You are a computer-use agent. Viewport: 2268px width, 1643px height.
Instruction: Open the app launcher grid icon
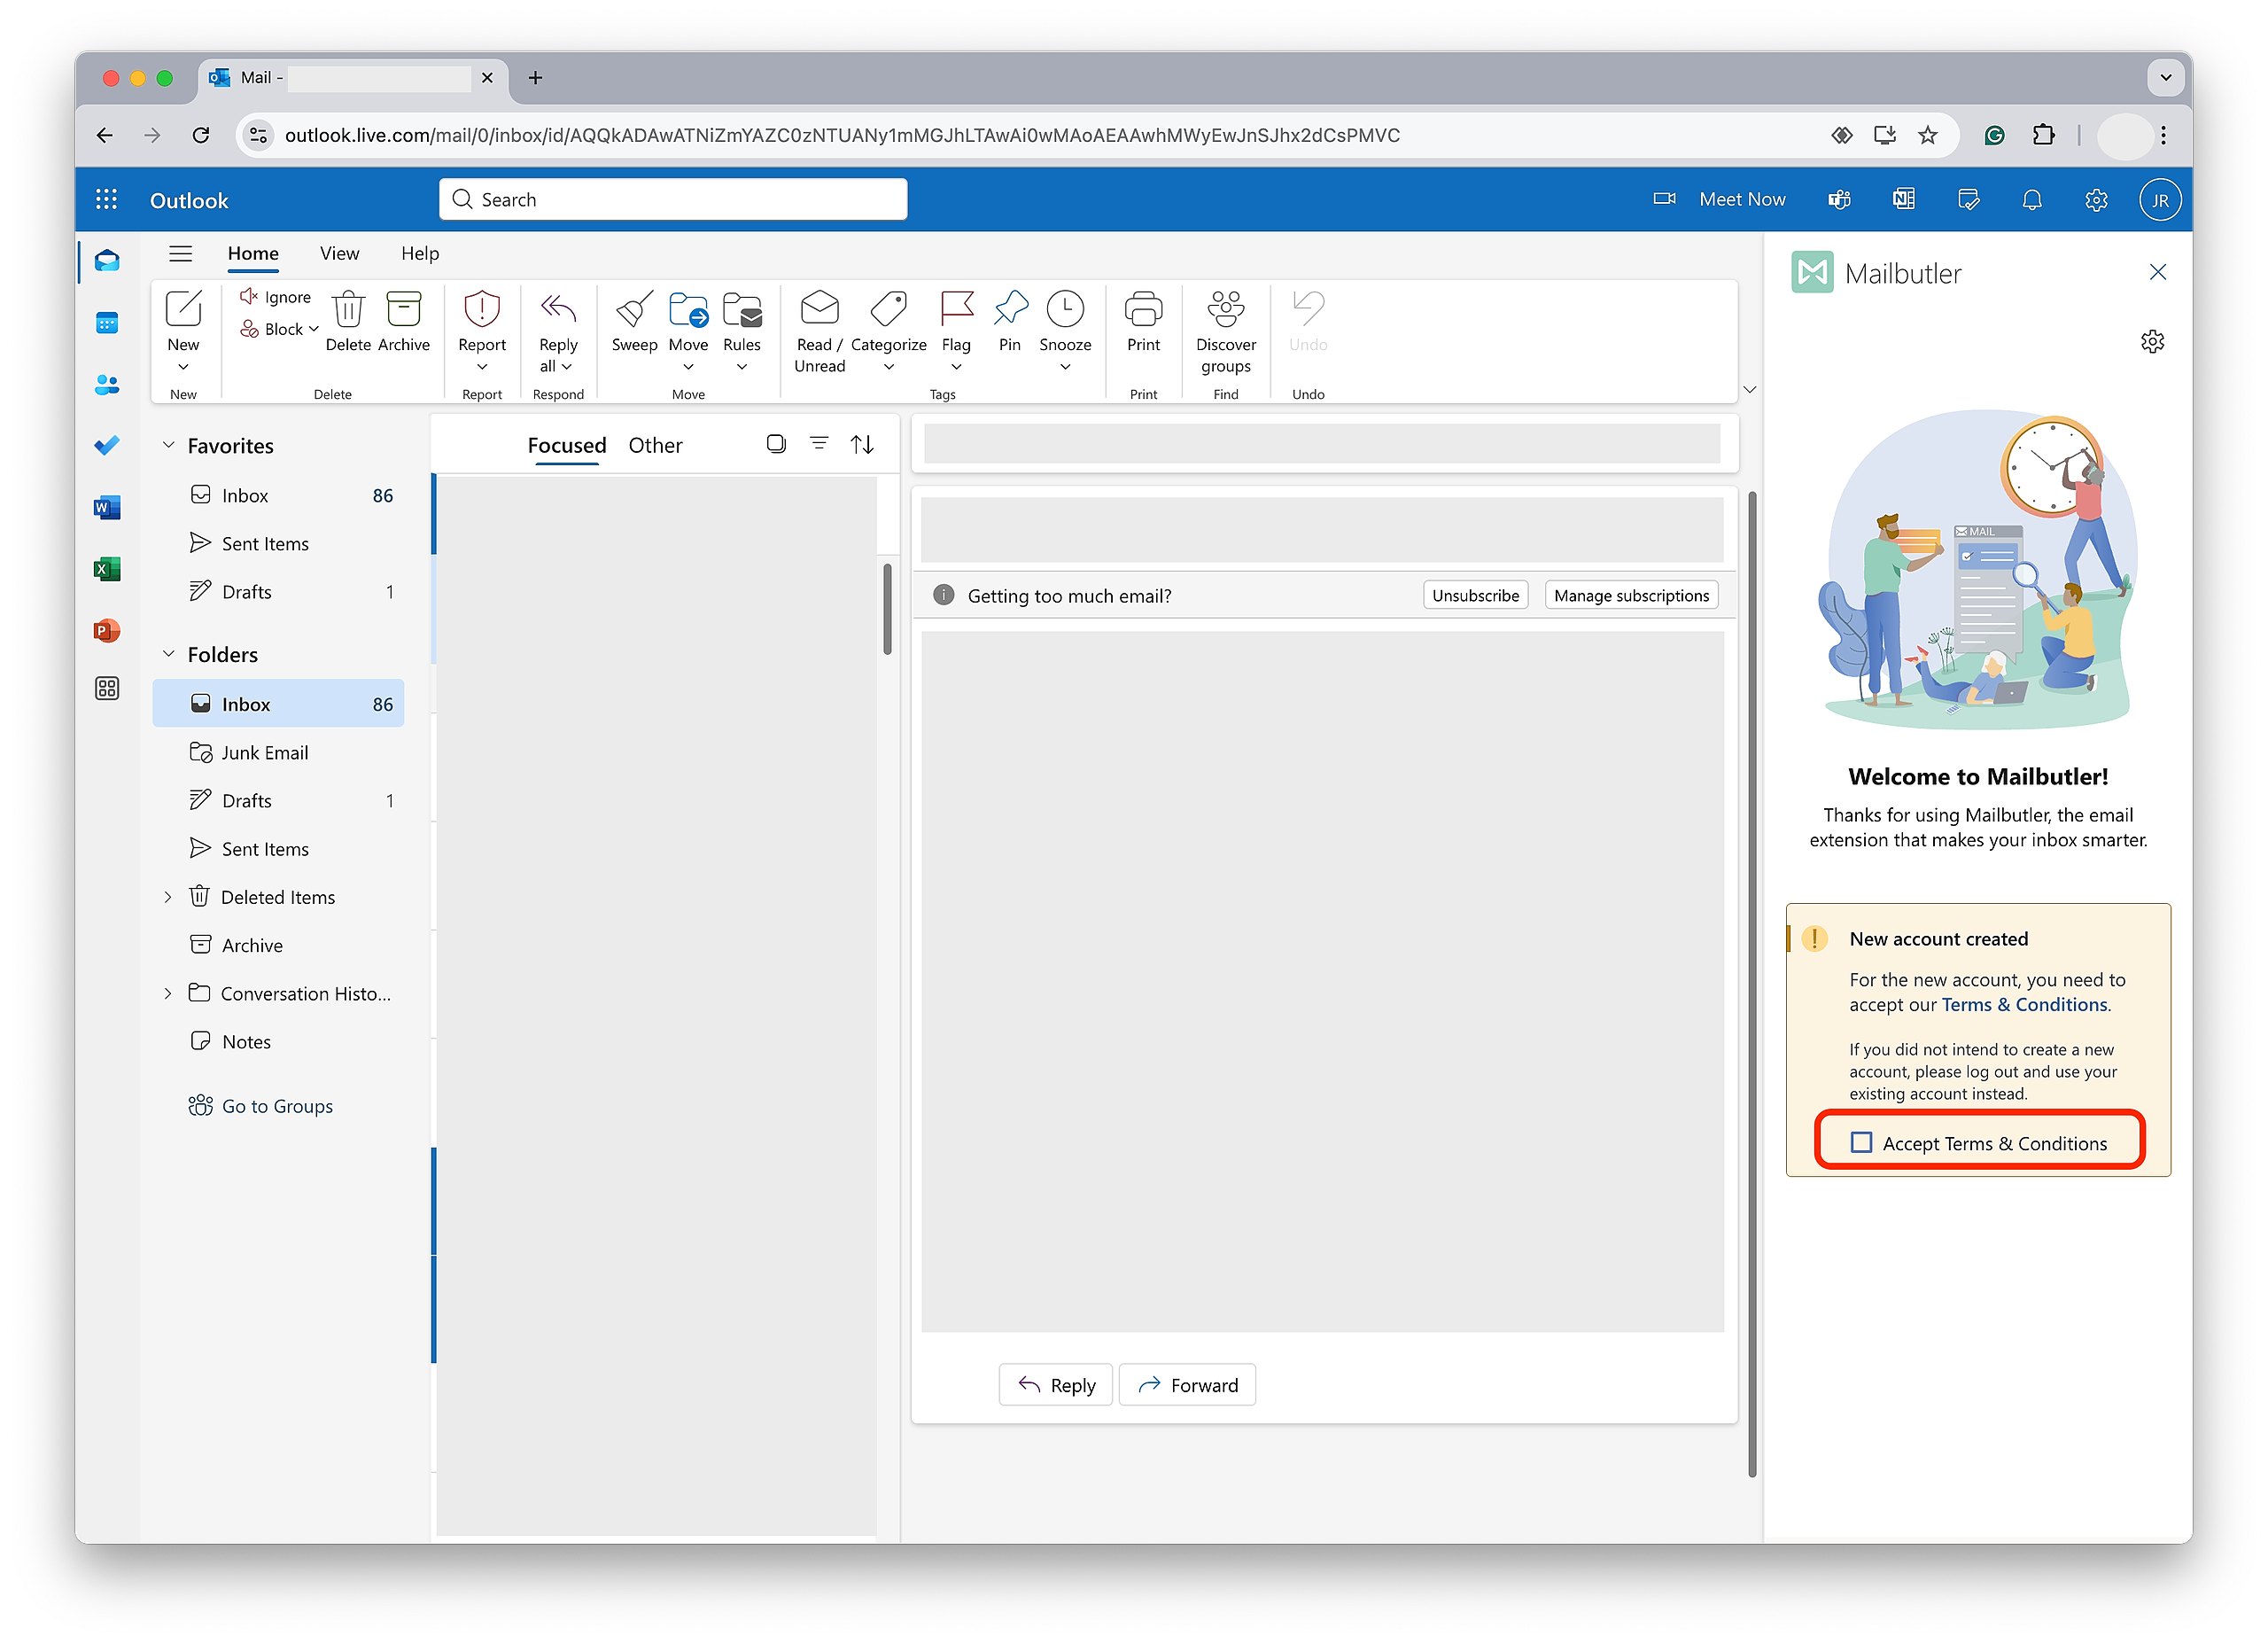(106, 200)
